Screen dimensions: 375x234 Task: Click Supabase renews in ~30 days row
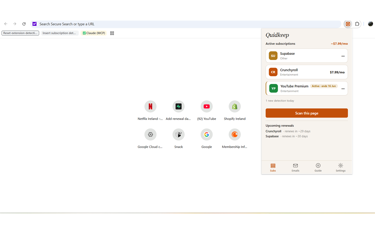[287, 136]
